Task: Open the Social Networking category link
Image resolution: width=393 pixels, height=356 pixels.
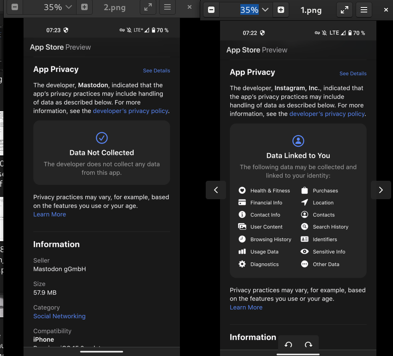Action: pos(60,316)
